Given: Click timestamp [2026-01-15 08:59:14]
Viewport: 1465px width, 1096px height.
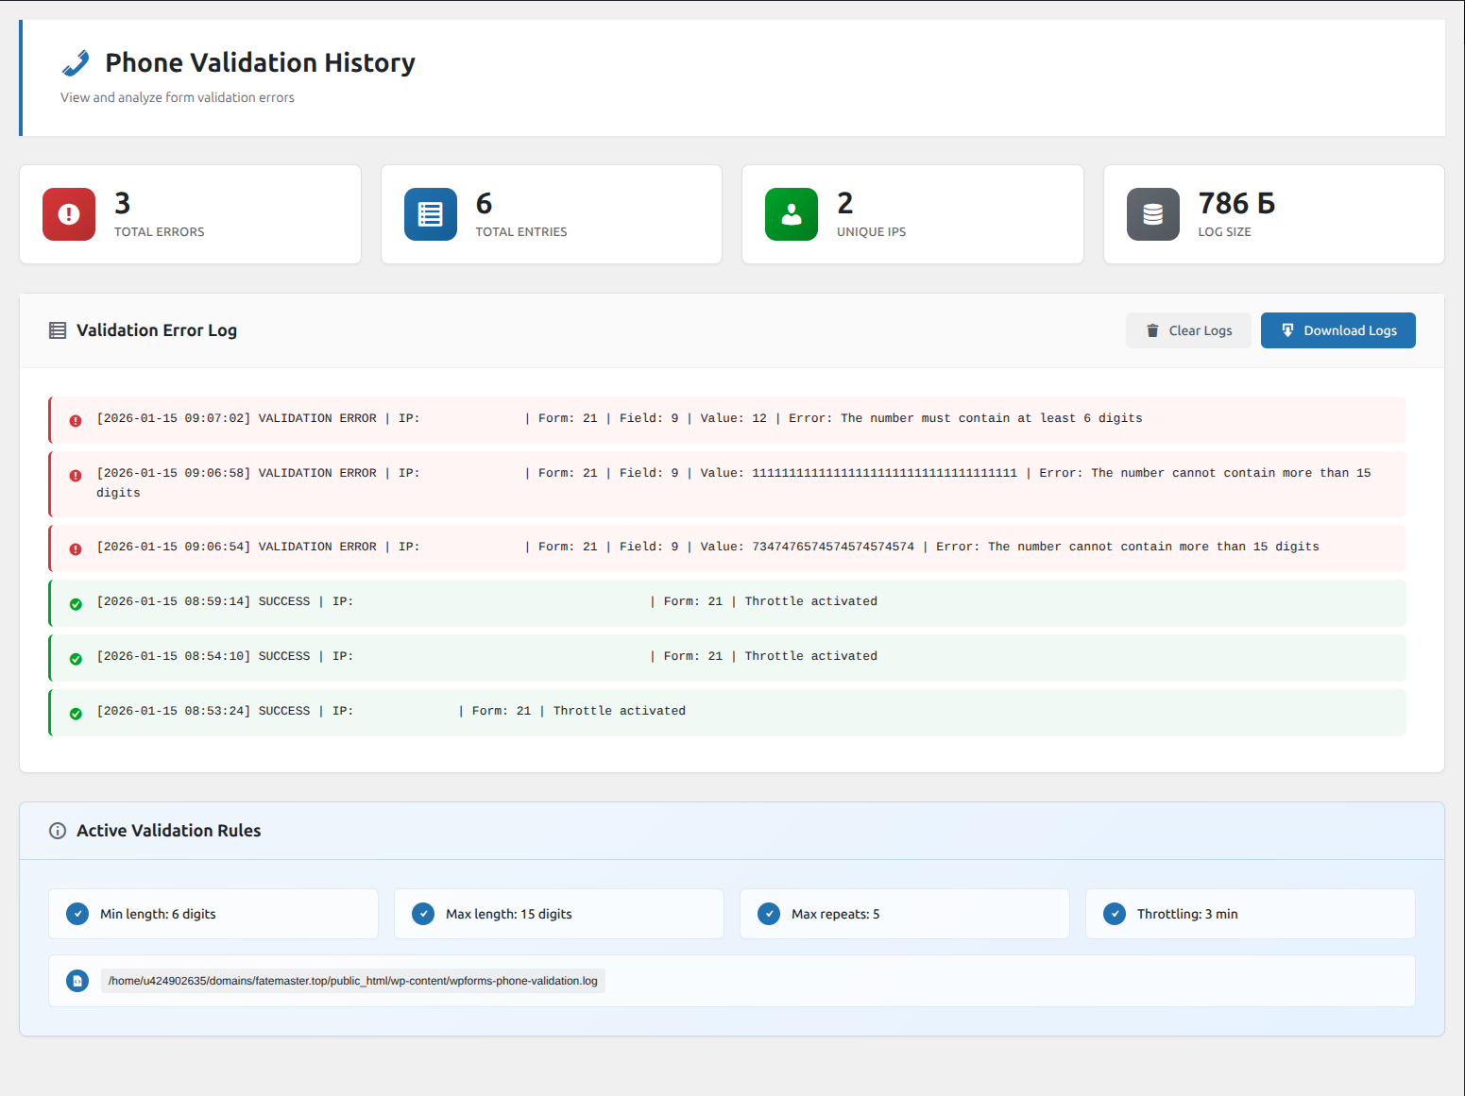Looking at the screenshot, I should click(x=174, y=601).
